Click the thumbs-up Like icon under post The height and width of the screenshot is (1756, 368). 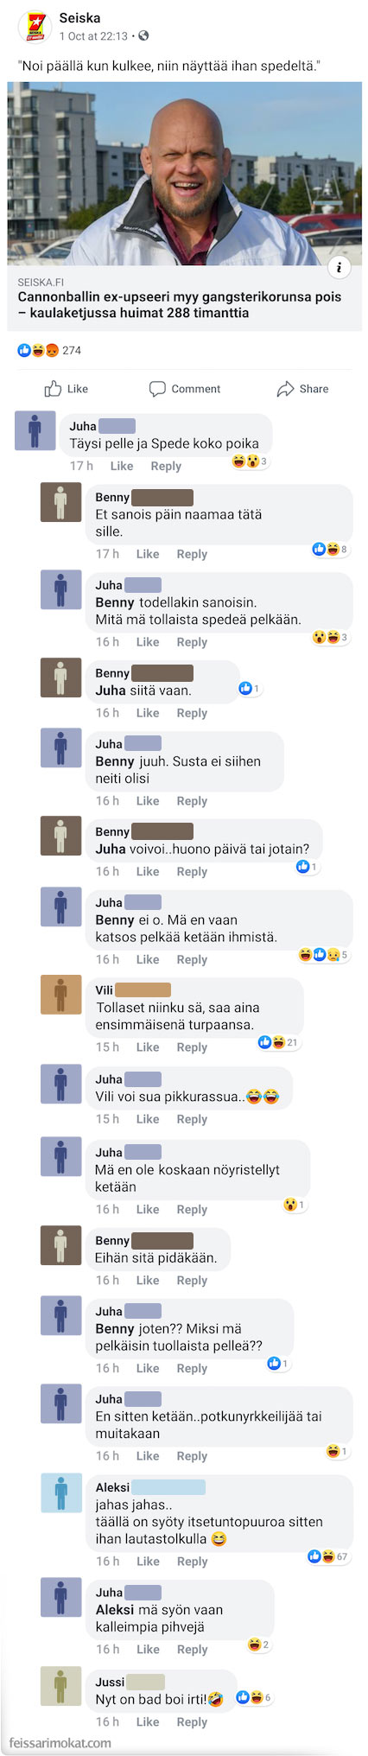pyautogui.click(x=54, y=389)
